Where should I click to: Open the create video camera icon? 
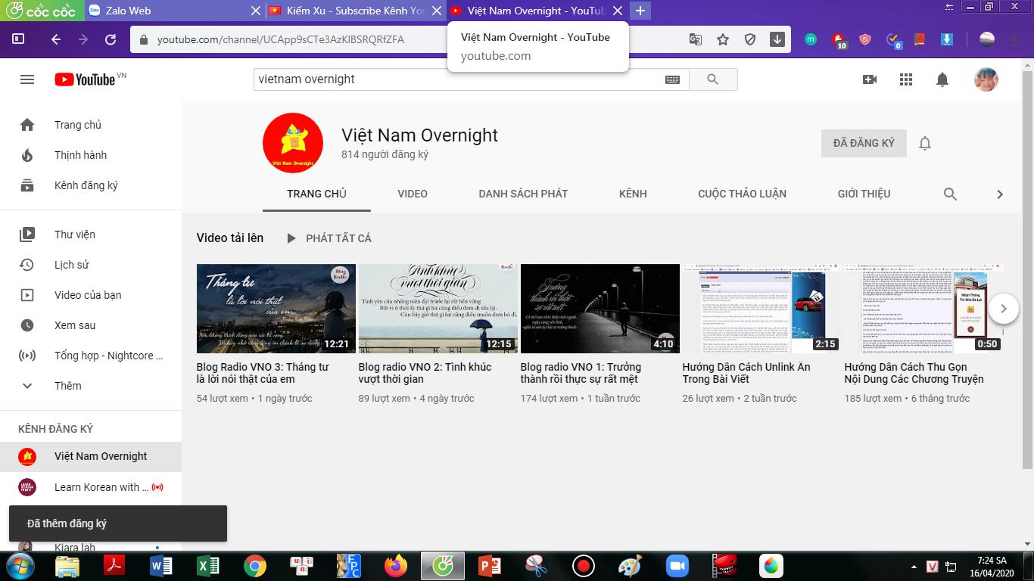point(870,79)
